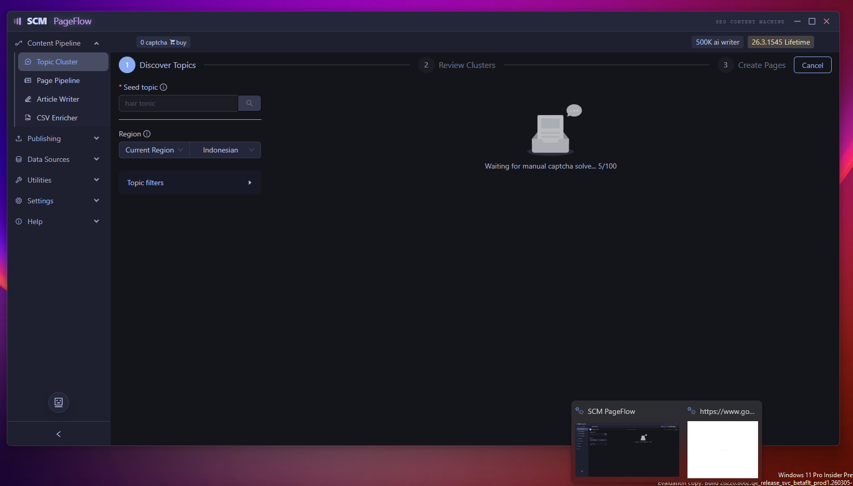Click the 500K ai writer badge
The height and width of the screenshot is (486, 853).
(717, 42)
